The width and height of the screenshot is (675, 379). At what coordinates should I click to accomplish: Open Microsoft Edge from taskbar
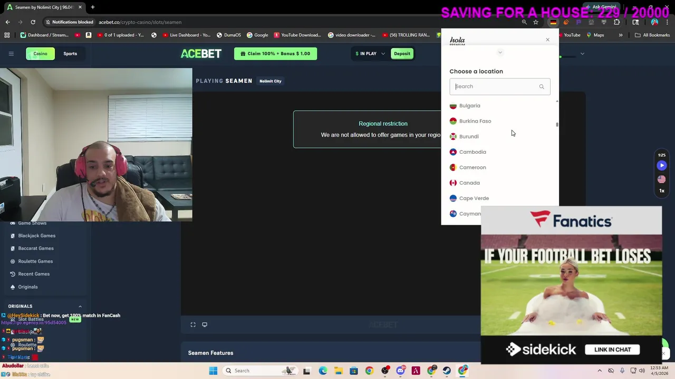point(323,371)
